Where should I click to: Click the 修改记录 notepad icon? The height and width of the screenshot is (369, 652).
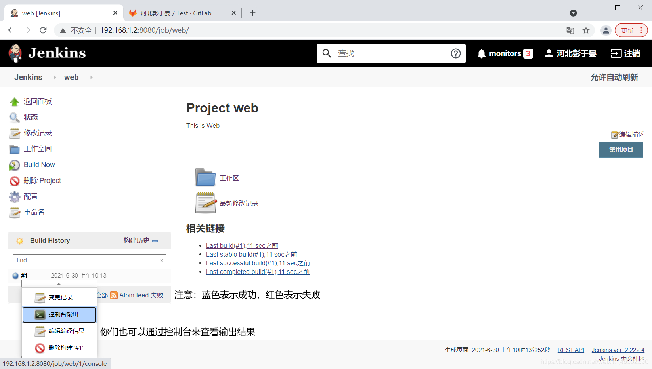pos(15,133)
